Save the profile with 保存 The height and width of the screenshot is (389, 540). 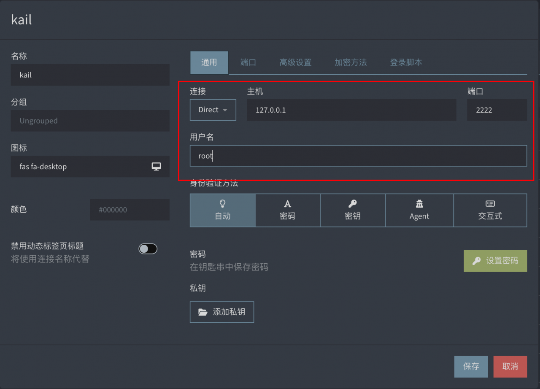471,366
